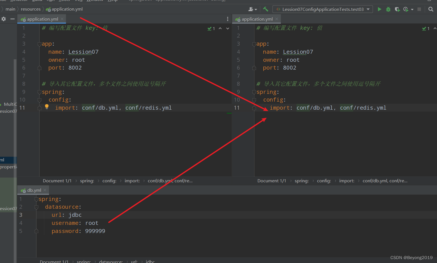Click port 8002 in right editor
Image resolution: width=437 pixels, height=263 pixels.
click(x=289, y=68)
